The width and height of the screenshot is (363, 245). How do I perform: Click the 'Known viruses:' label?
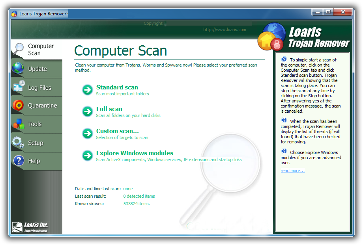(89, 204)
